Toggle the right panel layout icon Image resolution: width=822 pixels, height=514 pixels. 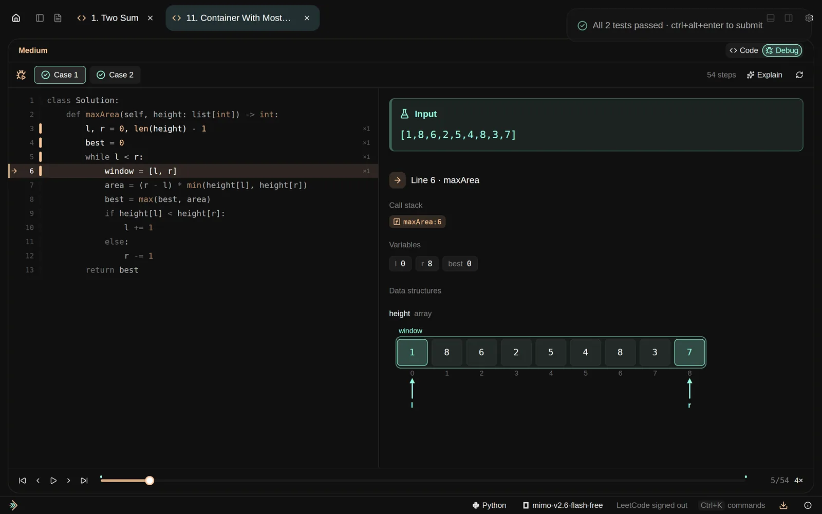point(789,18)
